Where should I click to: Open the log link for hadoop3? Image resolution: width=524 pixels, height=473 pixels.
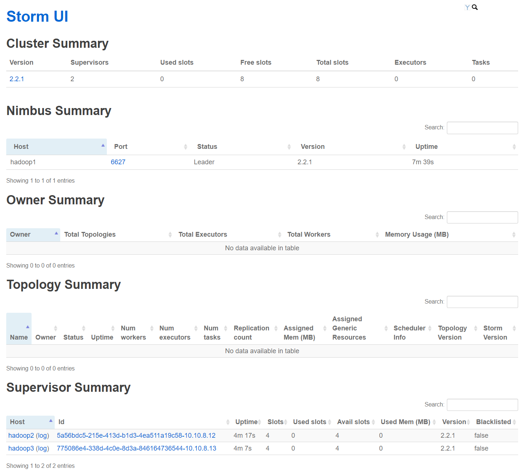click(x=42, y=448)
